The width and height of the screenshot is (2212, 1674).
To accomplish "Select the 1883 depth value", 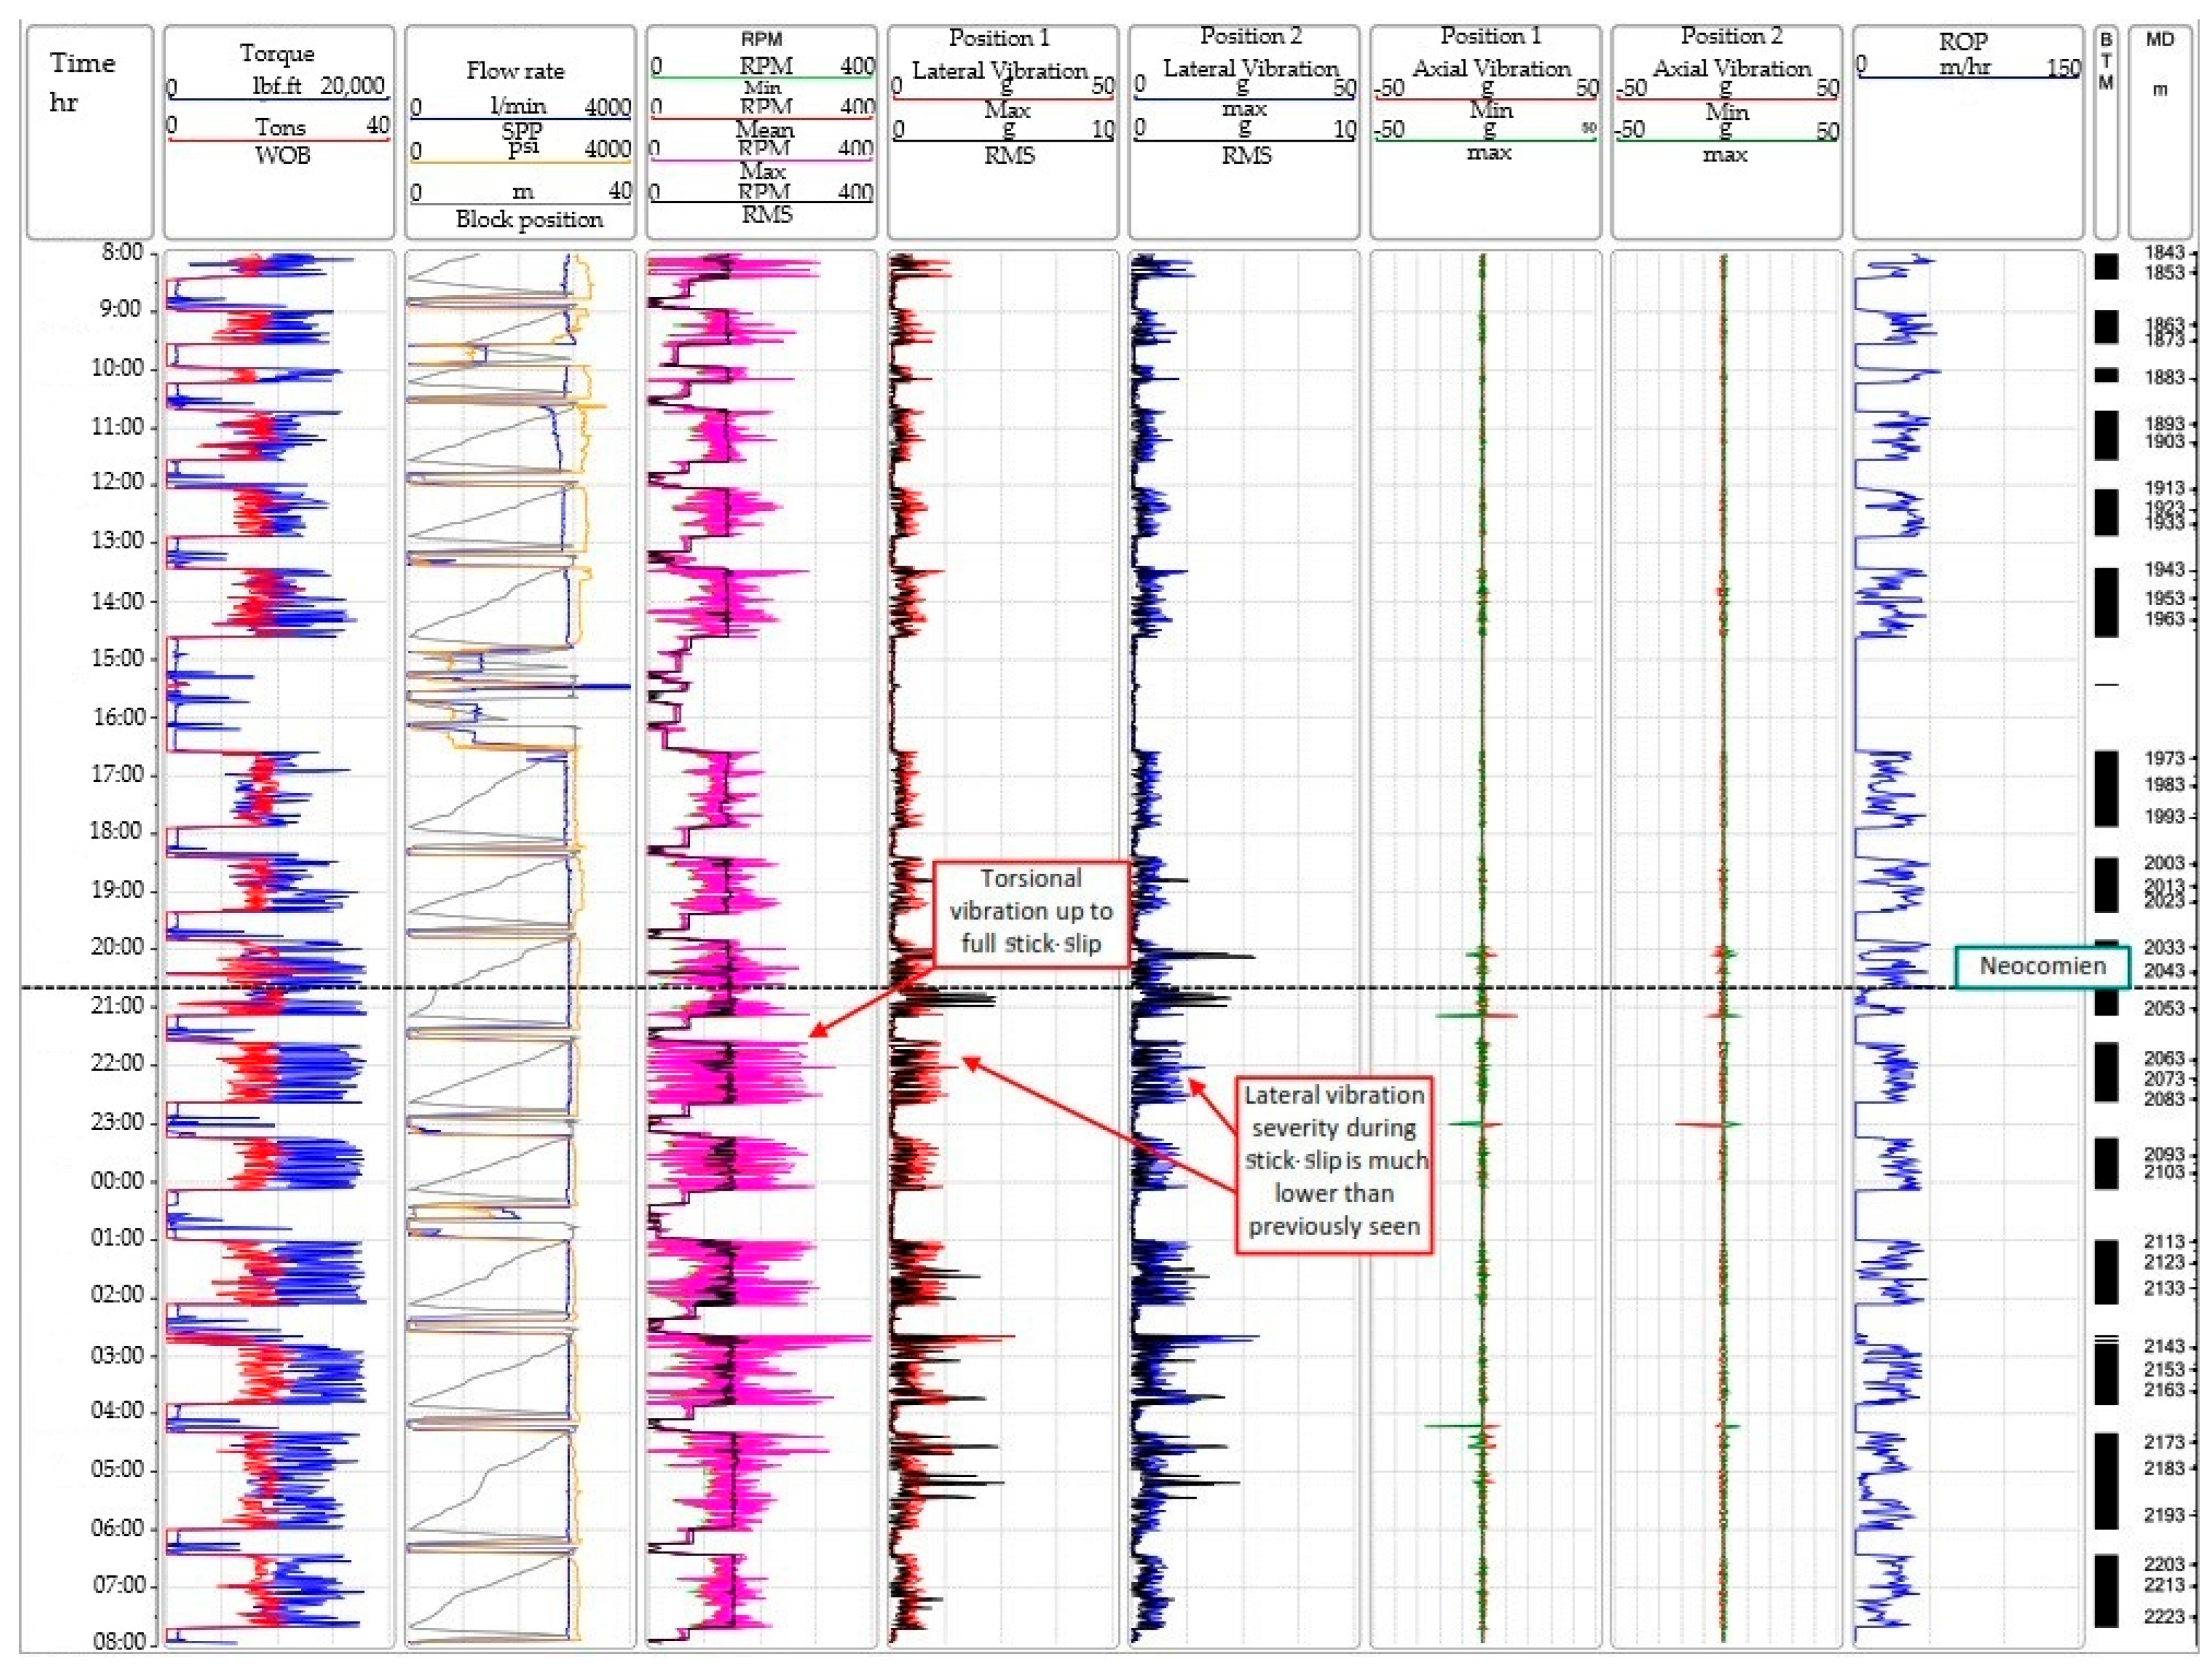I will click(x=2164, y=378).
